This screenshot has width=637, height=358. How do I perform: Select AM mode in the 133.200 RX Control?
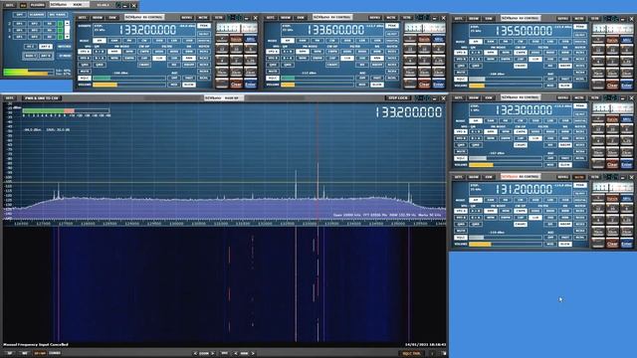pos(100,41)
